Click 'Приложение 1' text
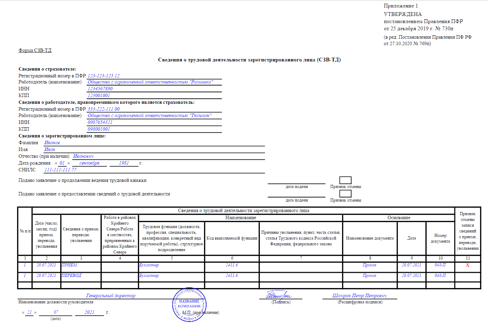This screenshot has height=323, width=488. (401, 6)
